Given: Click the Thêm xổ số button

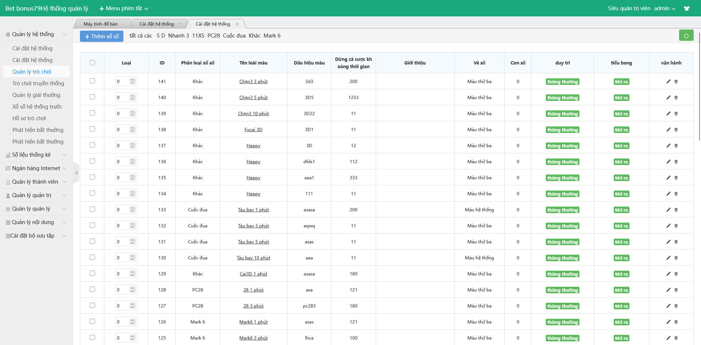Looking at the screenshot, I should click(101, 36).
